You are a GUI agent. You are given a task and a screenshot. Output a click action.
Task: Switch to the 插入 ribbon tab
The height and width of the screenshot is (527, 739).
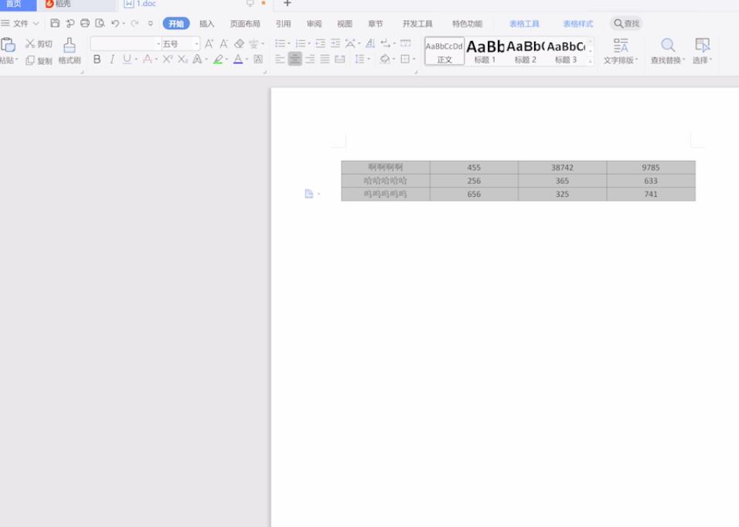[206, 24]
